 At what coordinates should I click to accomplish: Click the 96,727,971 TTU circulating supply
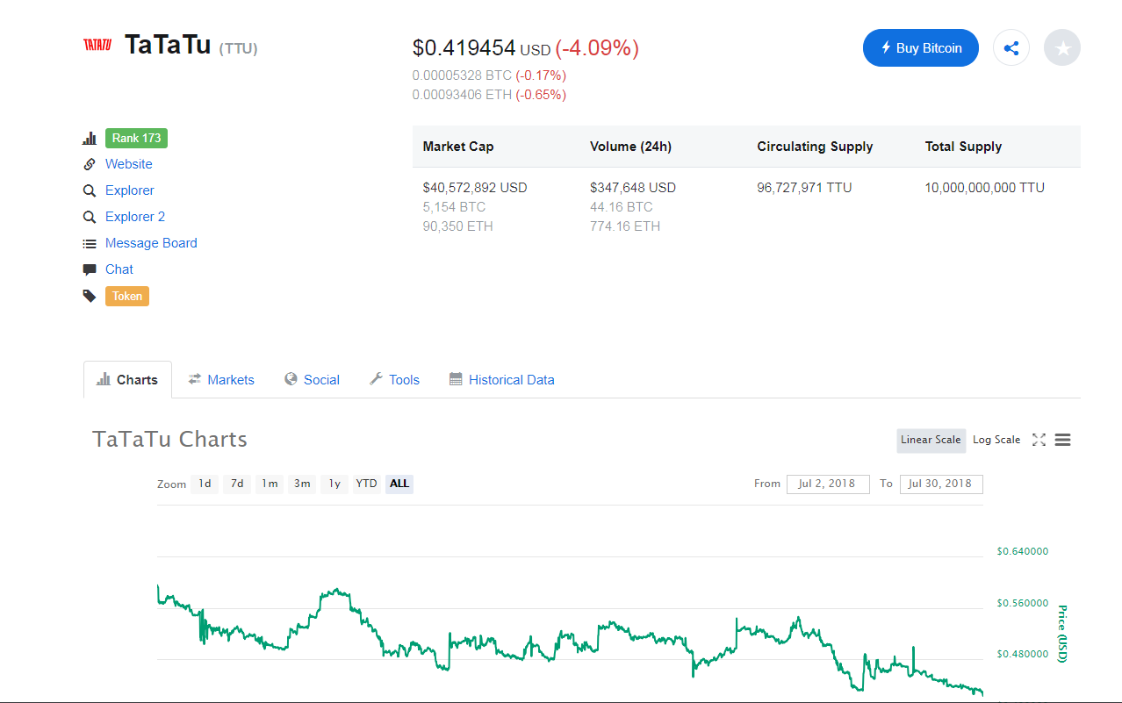pyautogui.click(x=804, y=188)
